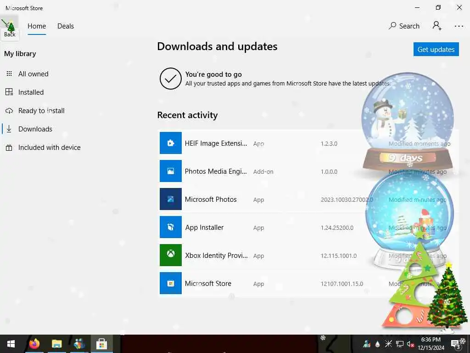Click the All owned grid icon
470x353 pixels.
point(9,74)
